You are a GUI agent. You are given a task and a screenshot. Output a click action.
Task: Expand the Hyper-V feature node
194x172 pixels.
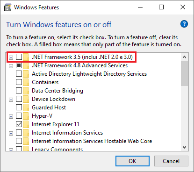click(x=11, y=116)
